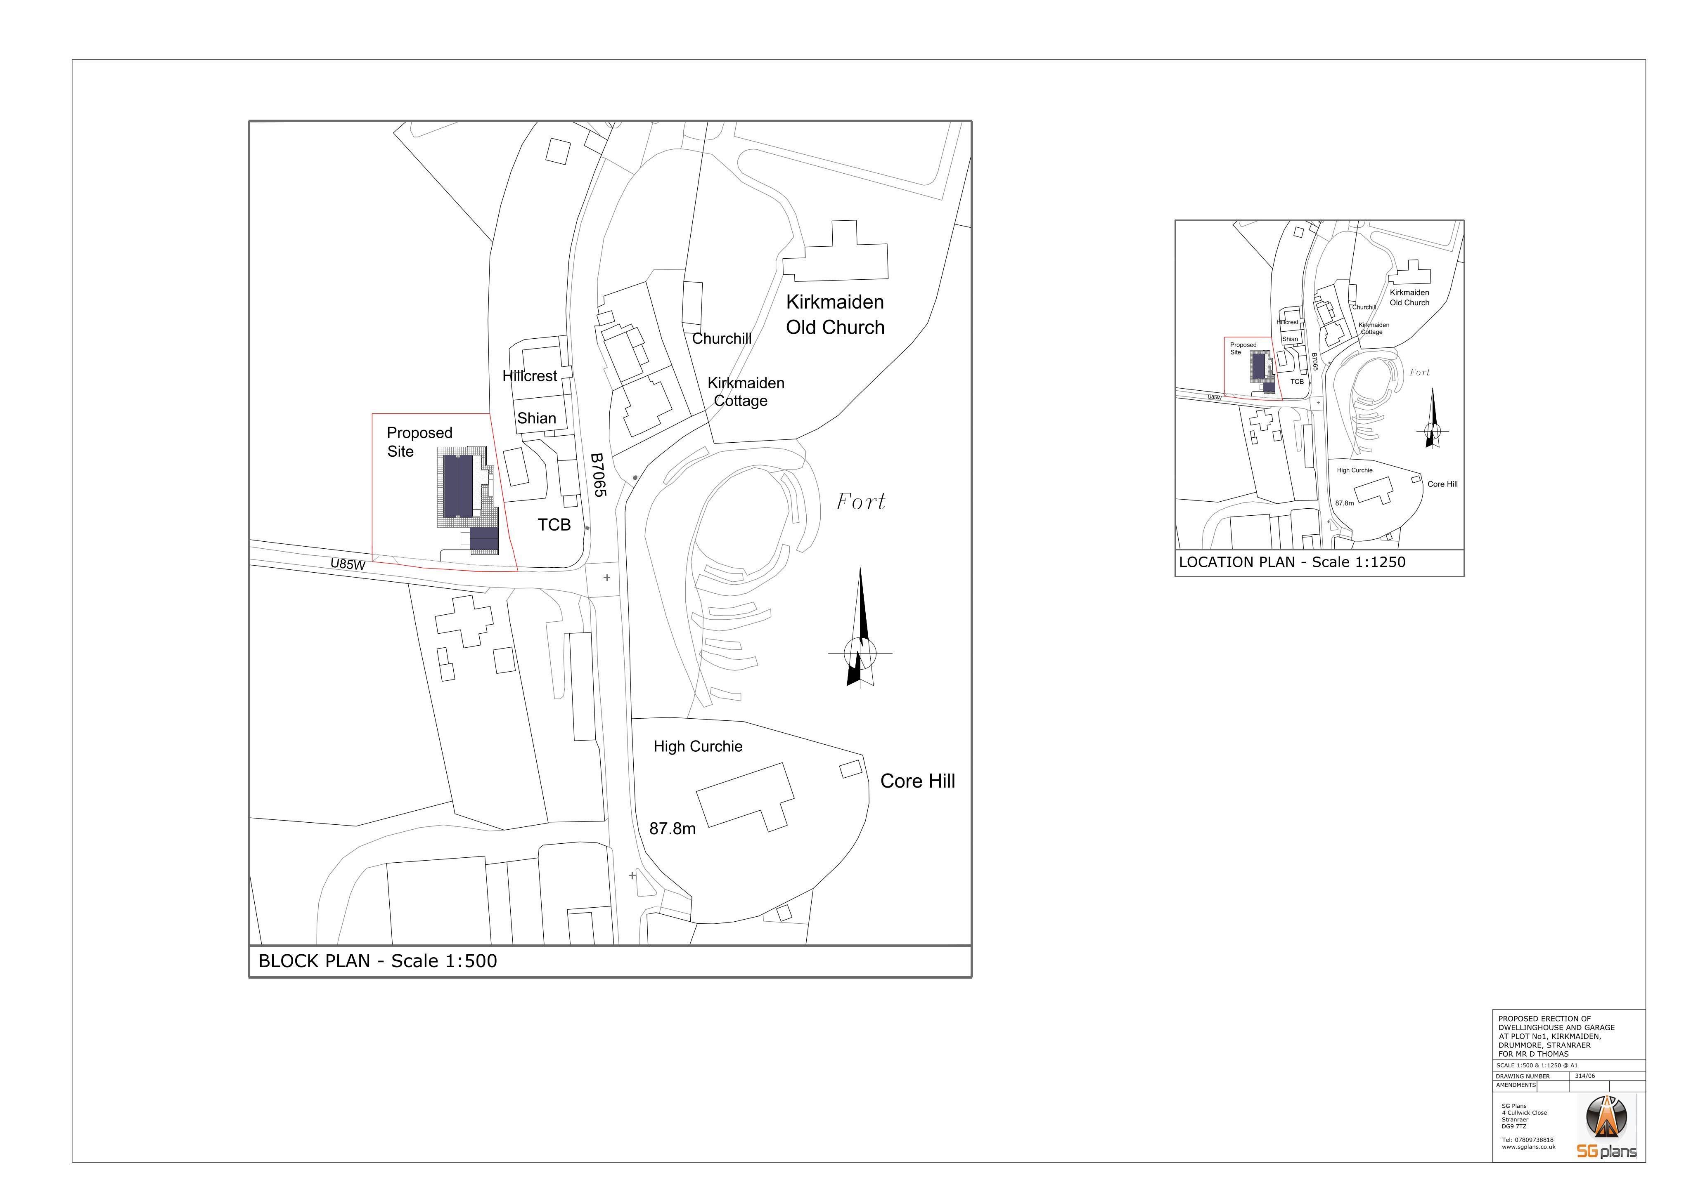
Task: Open the www.sgplans.co.uk link
Action: pyautogui.click(x=1528, y=1147)
